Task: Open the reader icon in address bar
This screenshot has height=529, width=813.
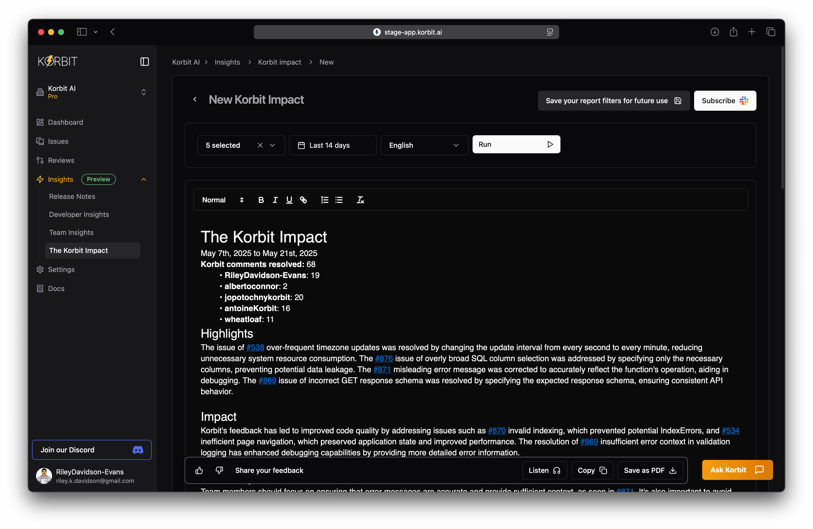Action: coord(550,32)
